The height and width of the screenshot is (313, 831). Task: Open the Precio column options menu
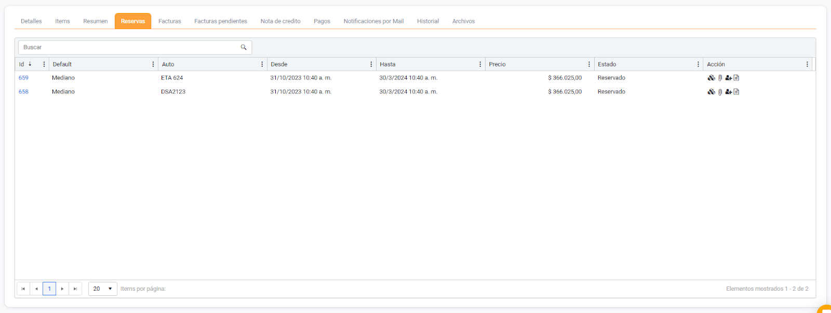tap(589, 64)
